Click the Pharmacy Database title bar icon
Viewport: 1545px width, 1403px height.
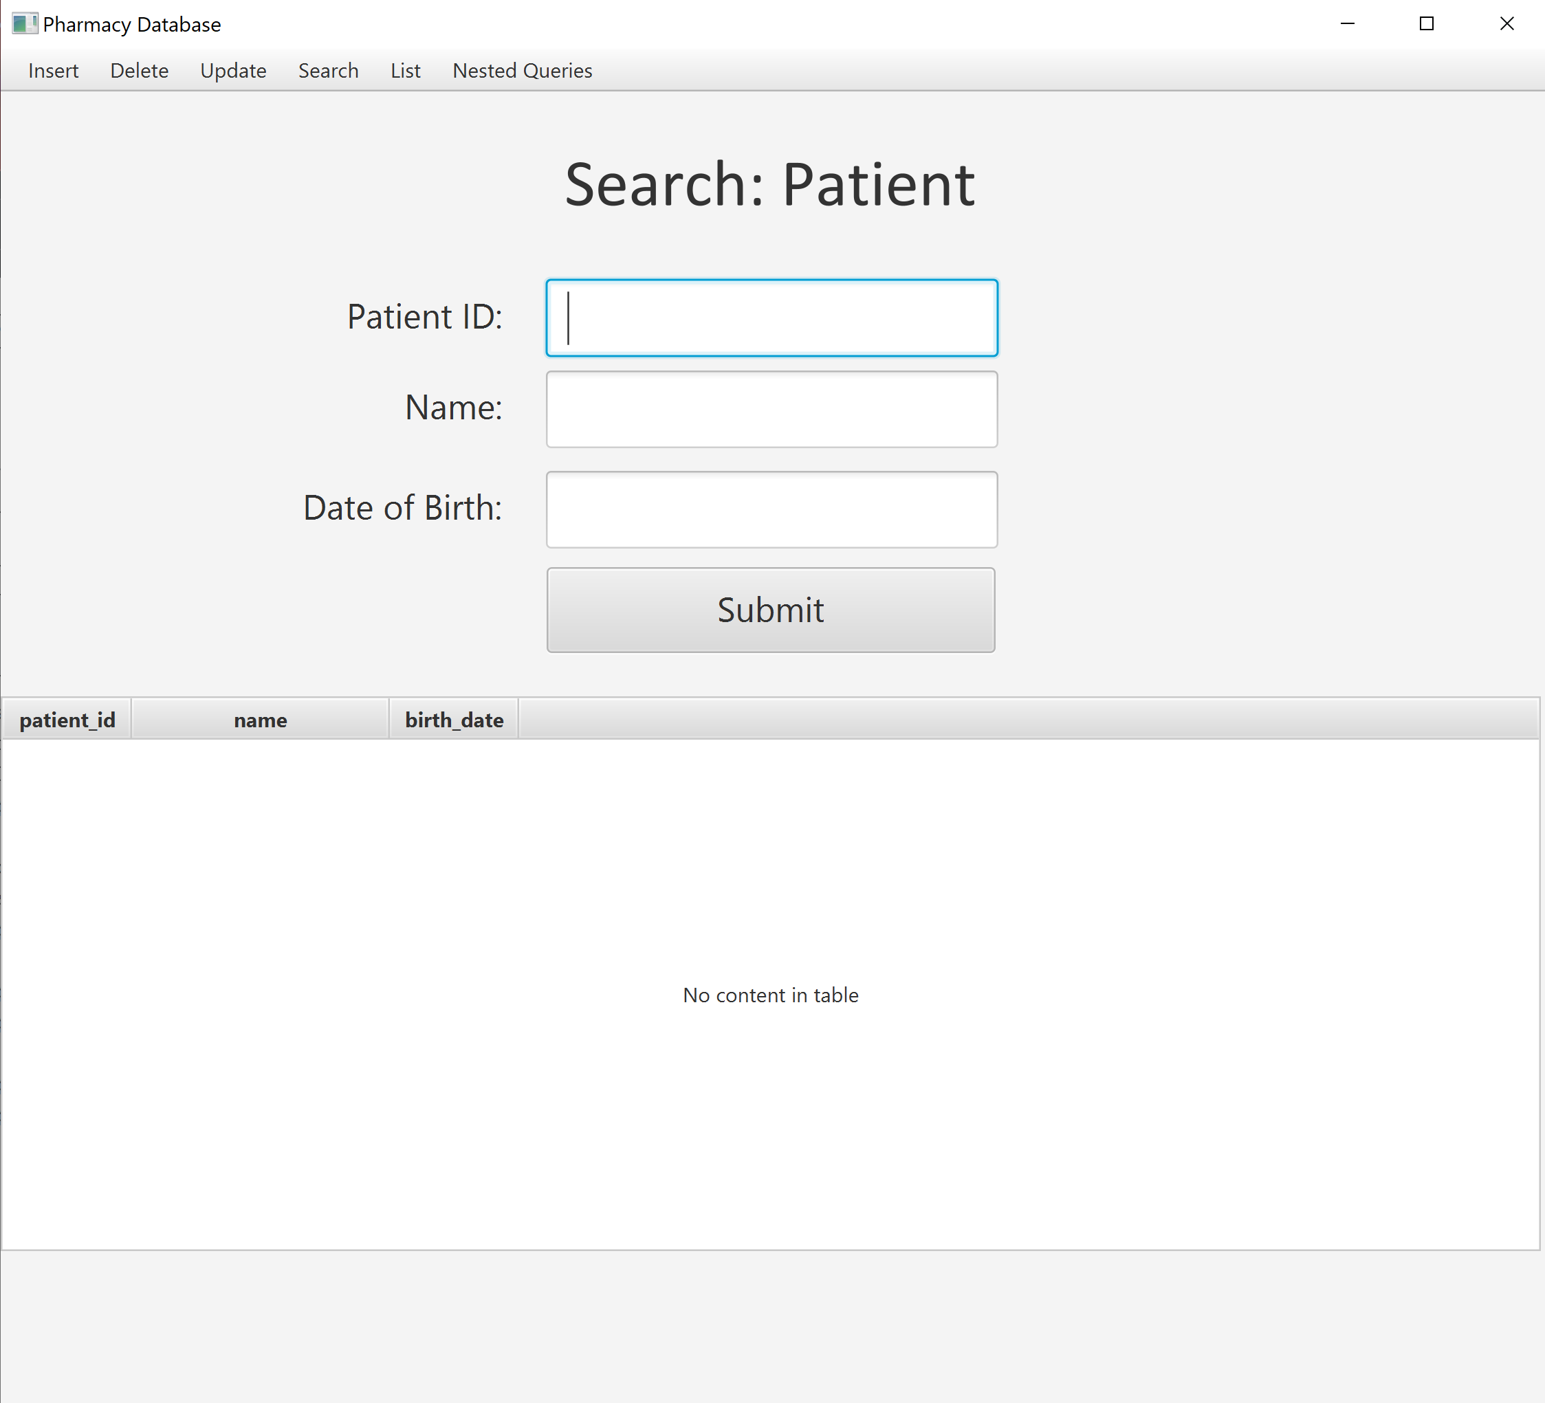pyautogui.click(x=24, y=24)
